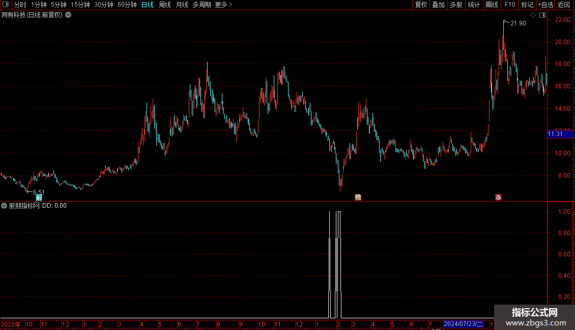
Task: Click the 1.00 indicator axis label
Action: (x=564, y=212)
